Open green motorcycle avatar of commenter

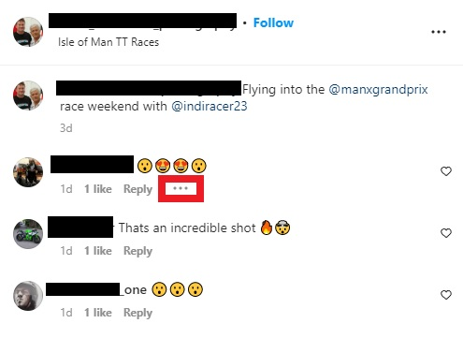coord(28,234)
